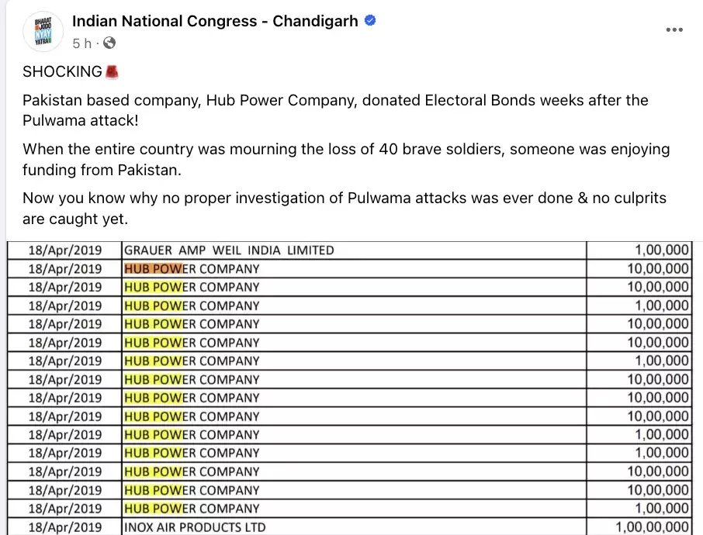This screenshot has width=703, height=535.
Task: Click the globe public privacy icon
Action: [109, 43]
